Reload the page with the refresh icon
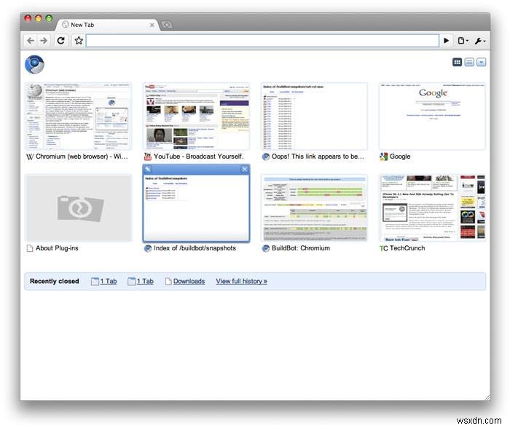The width and height of the screenshot is (510, 428). [x=60, y=41]
